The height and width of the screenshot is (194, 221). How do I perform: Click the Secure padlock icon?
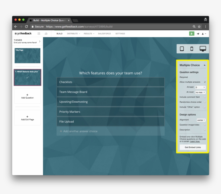(x=33, y=27)
